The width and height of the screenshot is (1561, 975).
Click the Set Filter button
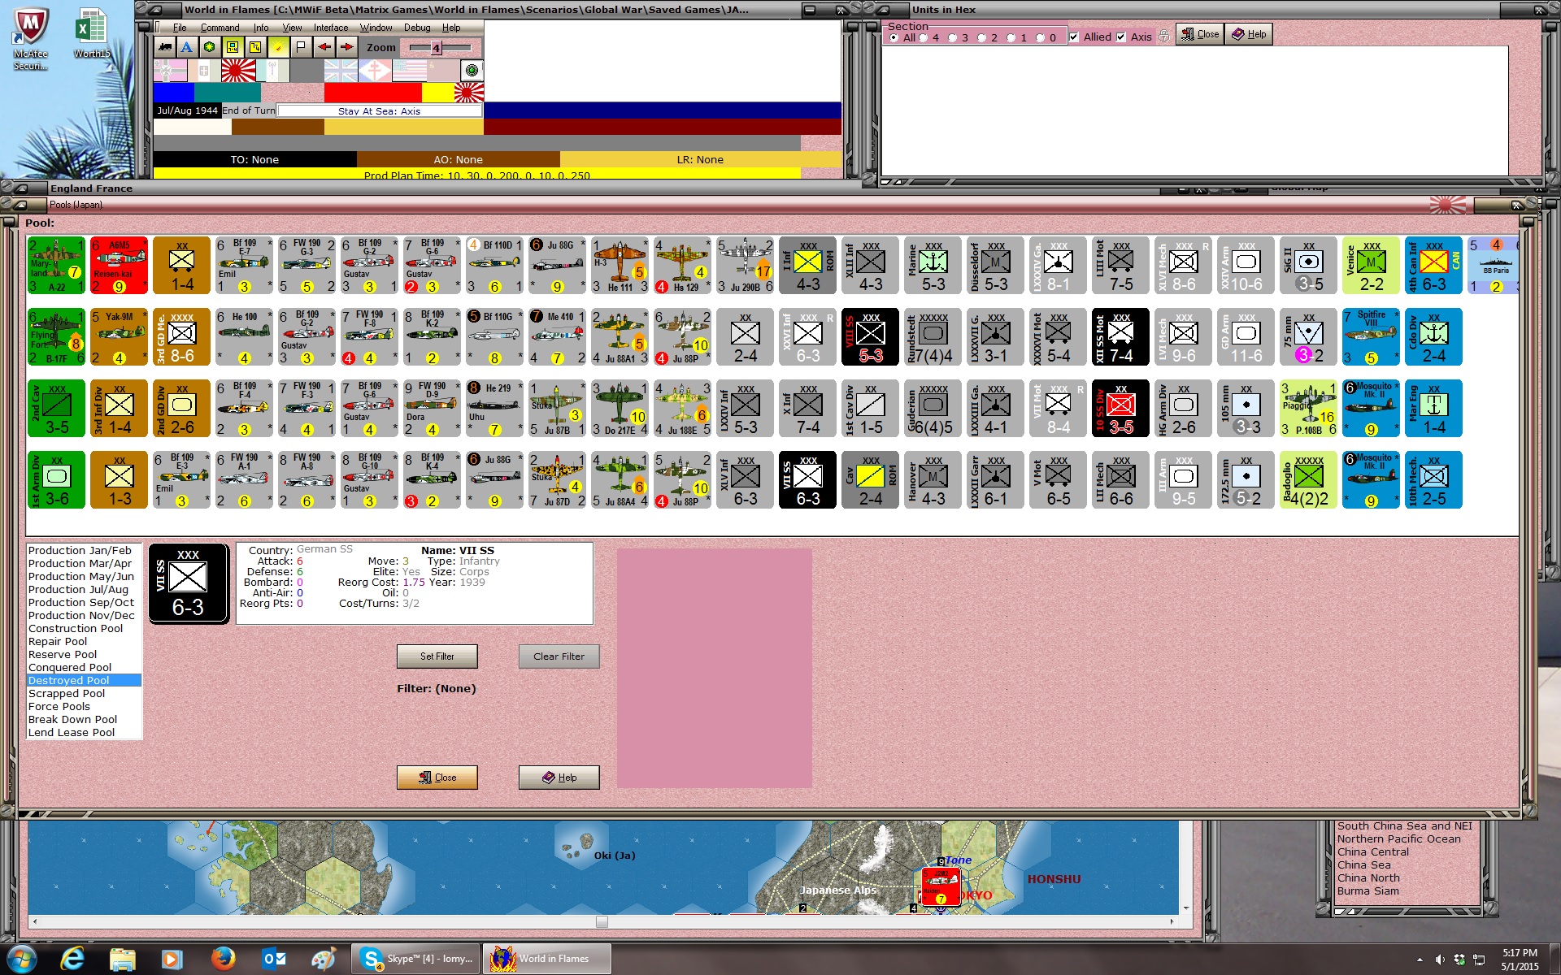pos(437,656)
